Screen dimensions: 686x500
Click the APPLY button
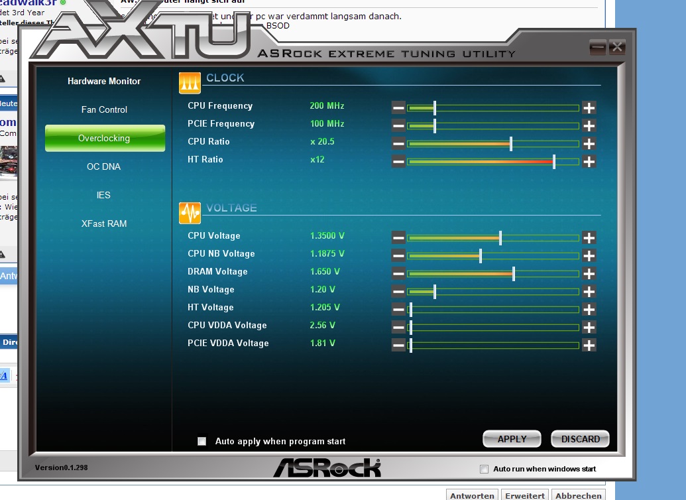[x=512, y=439]
